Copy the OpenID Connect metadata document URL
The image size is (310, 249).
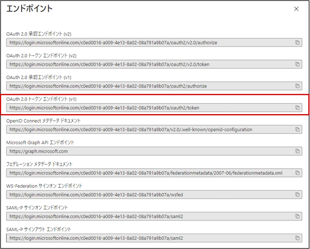click(297, 130)
